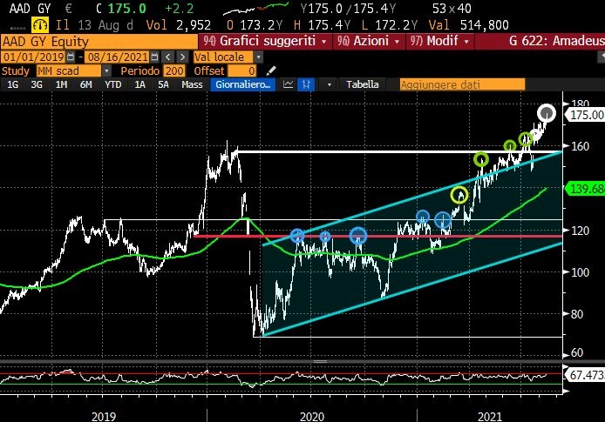Select the 3G time range
605x422 pixels.
[37, 84]
